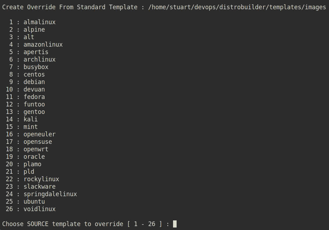Viewport: 329px width, 230px height.
Task: Click the ubuntu template entry
Action: pos(34,202)
